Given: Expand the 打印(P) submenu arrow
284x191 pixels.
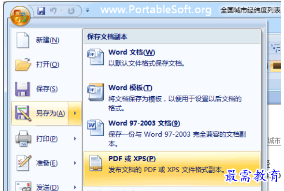Looking at the screenshot, I should tap(75, 139).
